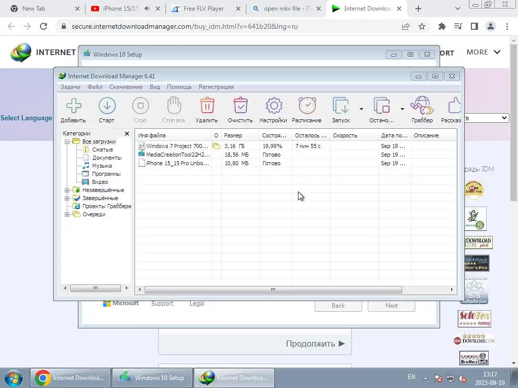This screenshot has height=388, width=518.
Task: Switch to the Free FLV Player tab
Action: [x=206, y=9]
